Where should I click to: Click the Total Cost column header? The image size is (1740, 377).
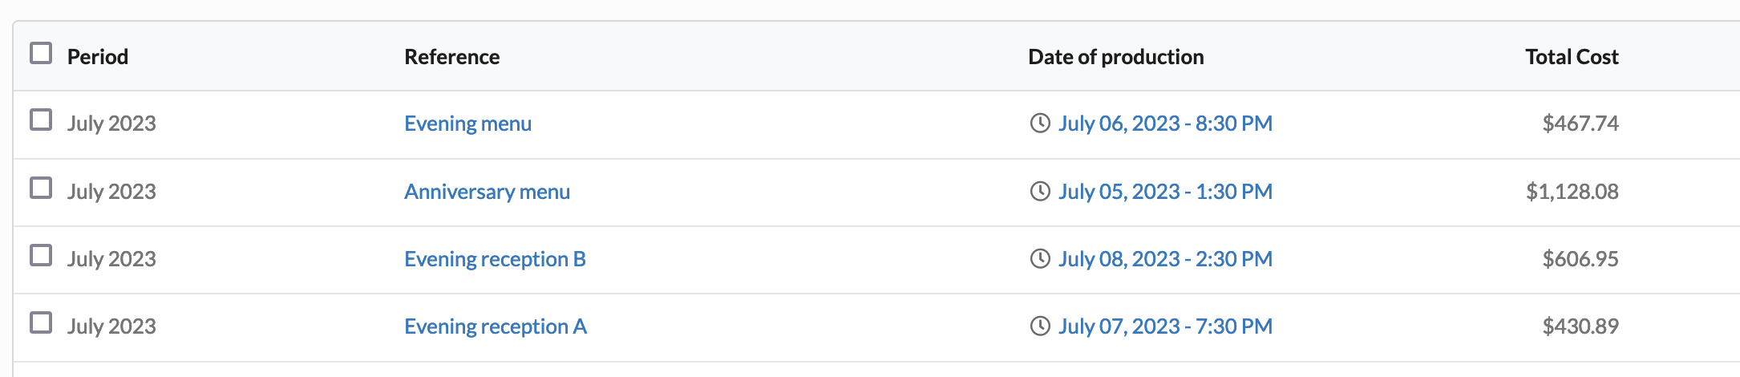point(1571,57)
